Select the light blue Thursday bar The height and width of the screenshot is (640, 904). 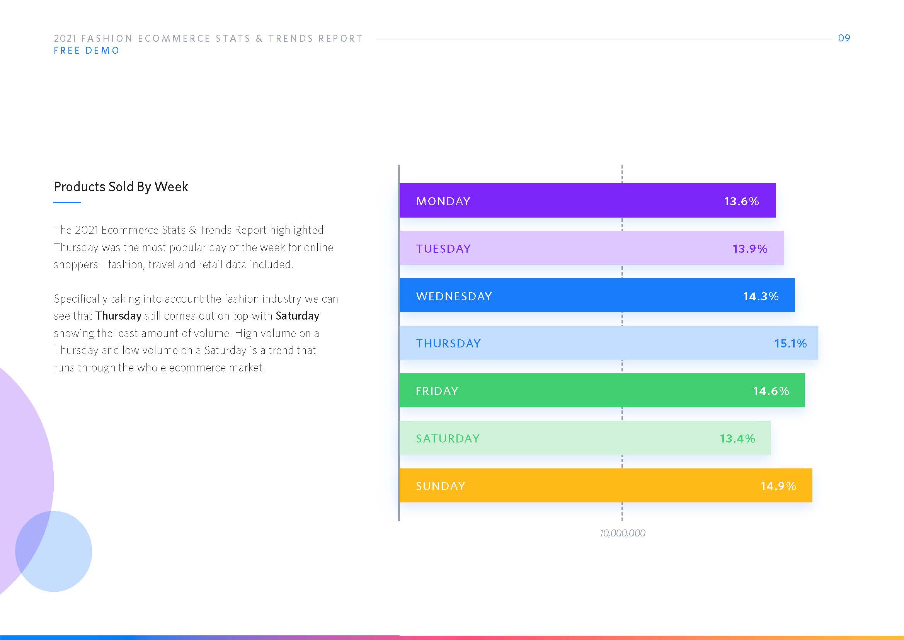608,343
